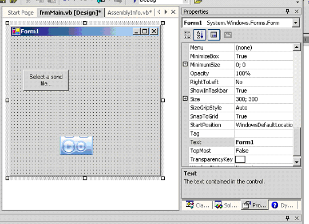Click the Select a sond file button
This screenshot has width=309, height=224.
pyautogui.click(x=46, y=80)
